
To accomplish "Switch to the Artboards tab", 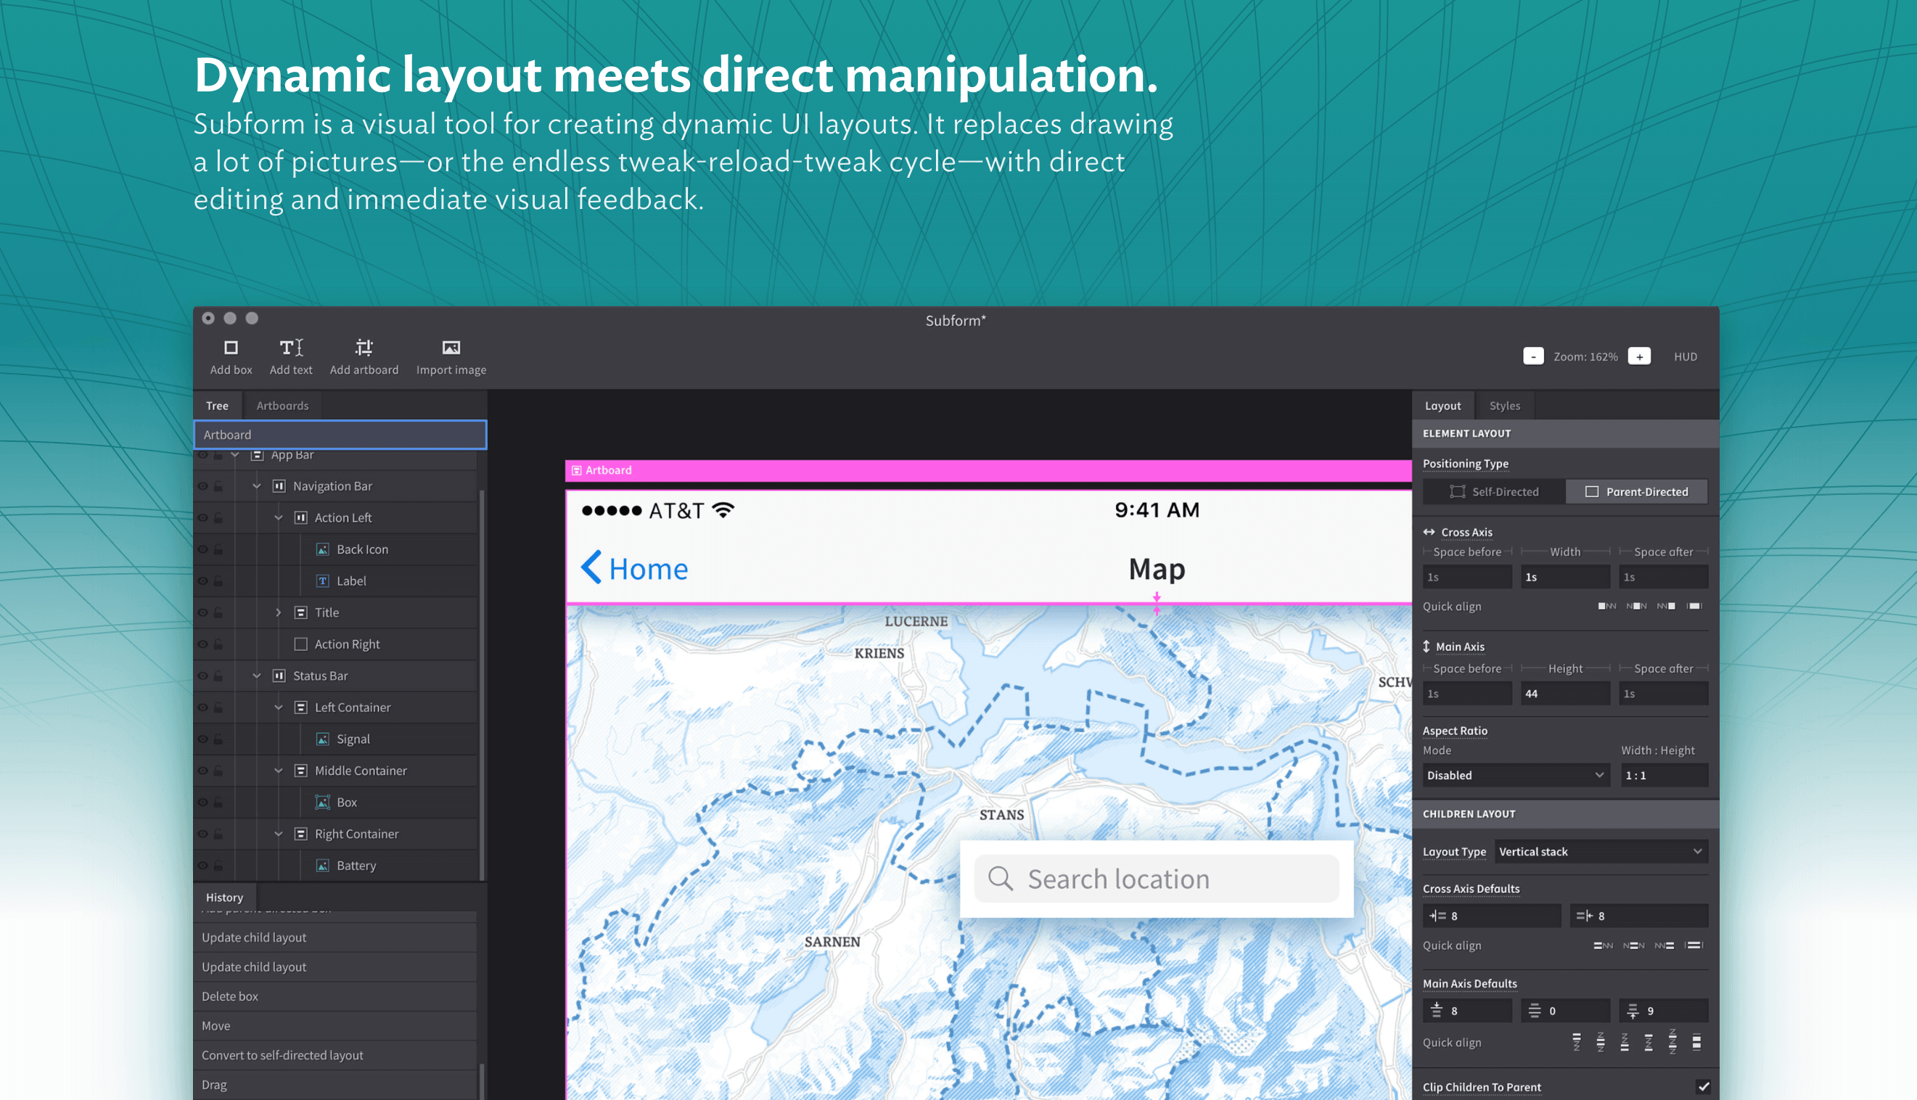I will pos(282,406).
